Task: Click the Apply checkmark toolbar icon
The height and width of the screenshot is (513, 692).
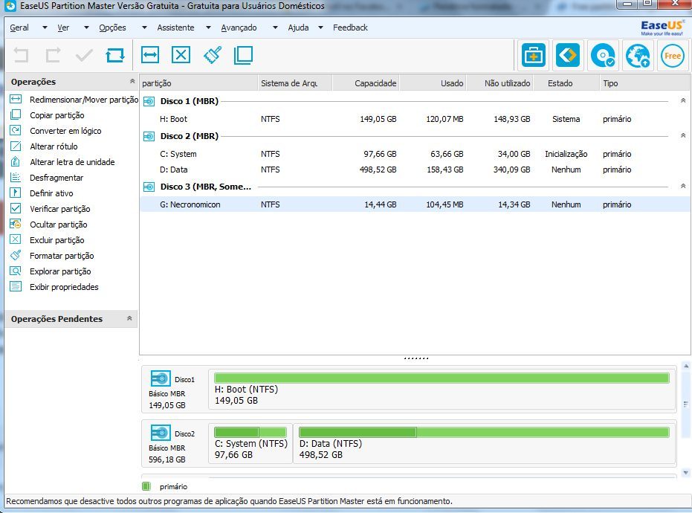Action: [84, 55]
